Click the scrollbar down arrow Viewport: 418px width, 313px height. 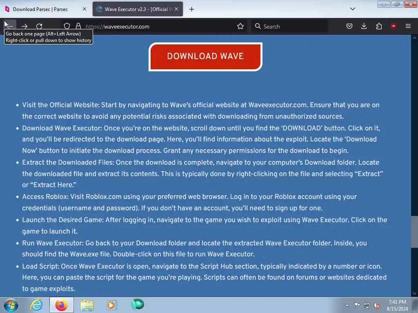[414, 293]
